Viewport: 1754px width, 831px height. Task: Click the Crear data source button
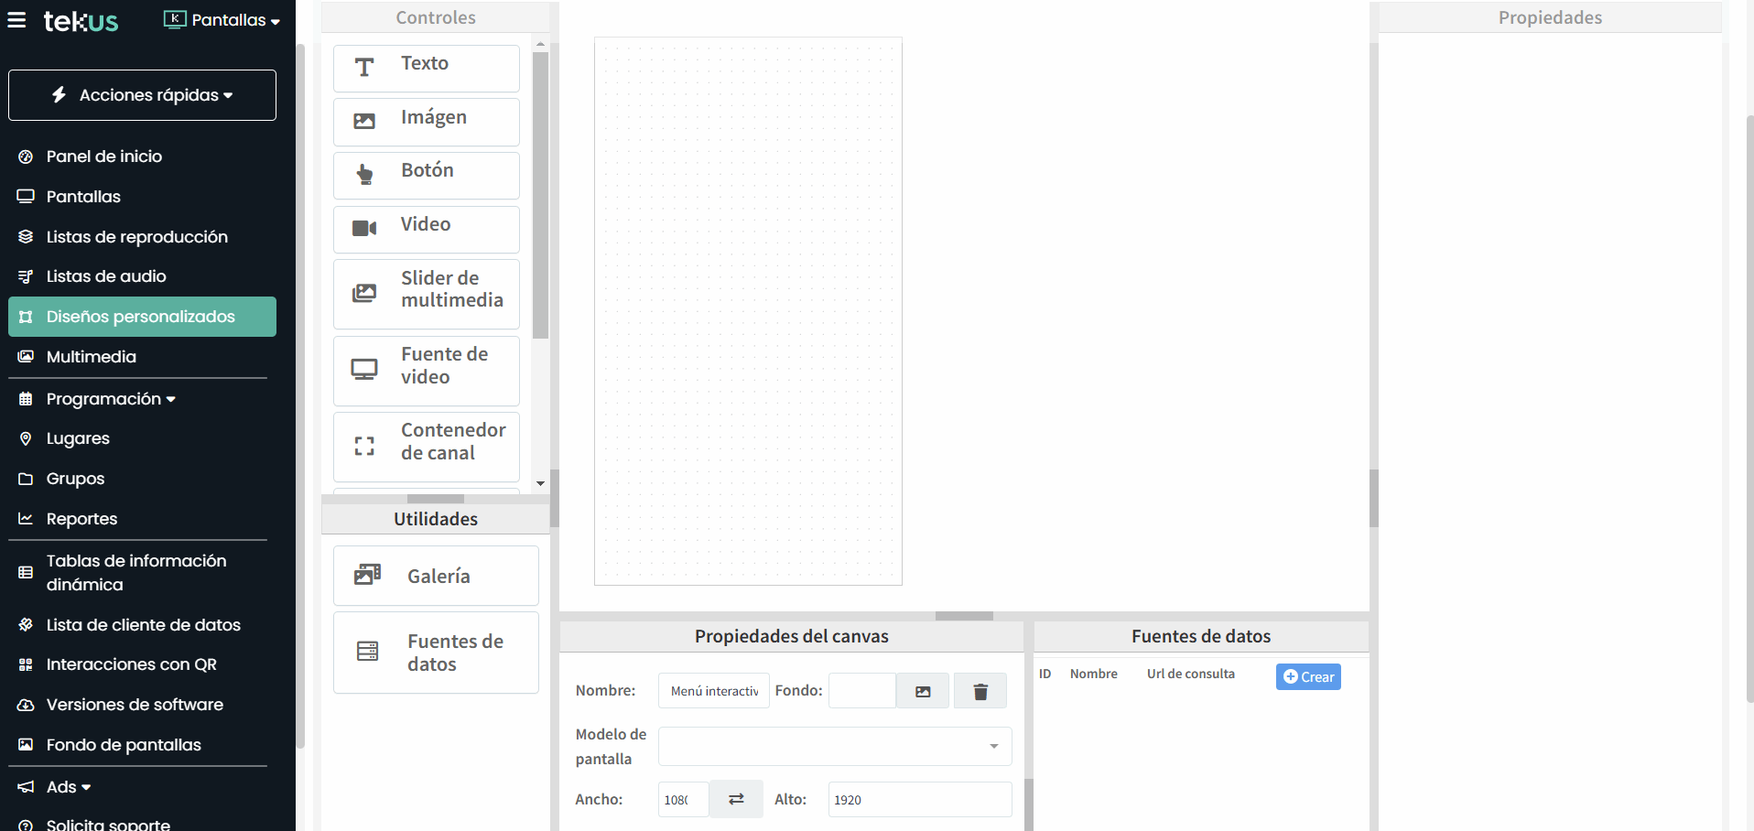[1307, 676]
